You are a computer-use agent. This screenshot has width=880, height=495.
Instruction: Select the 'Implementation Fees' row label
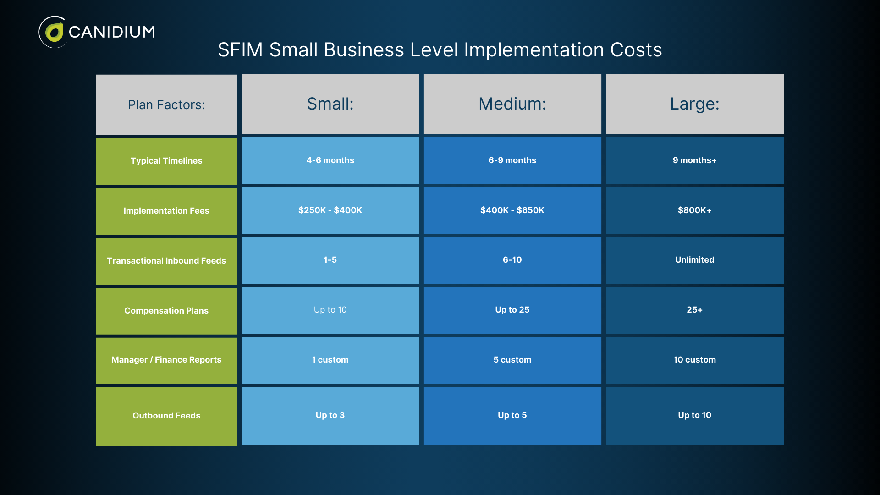pos(166,211)
